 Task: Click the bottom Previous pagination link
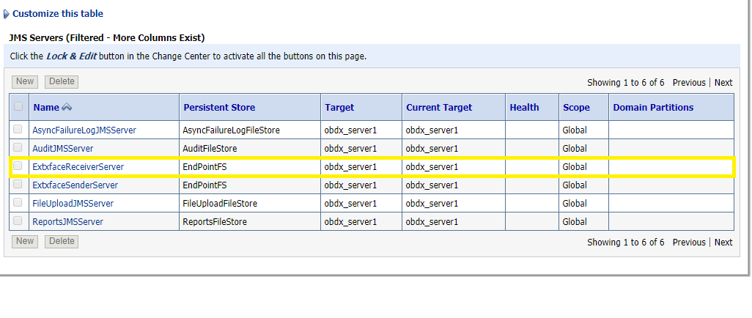[689, 243]
